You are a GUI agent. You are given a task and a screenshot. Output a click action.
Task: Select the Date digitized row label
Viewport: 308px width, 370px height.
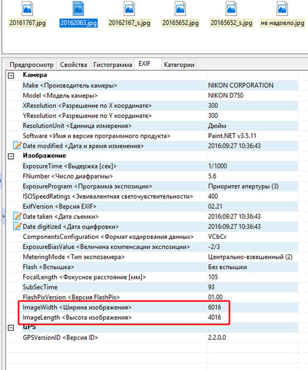70,227
